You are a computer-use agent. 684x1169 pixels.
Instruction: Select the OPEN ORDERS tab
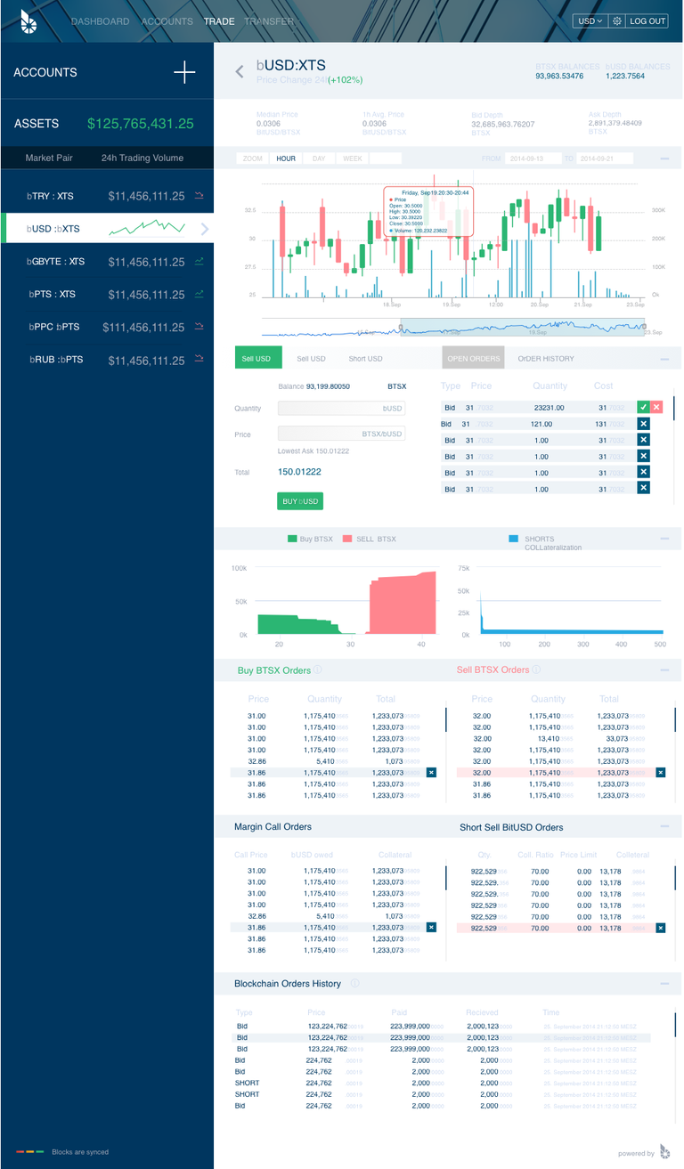[x=474, y=358]
